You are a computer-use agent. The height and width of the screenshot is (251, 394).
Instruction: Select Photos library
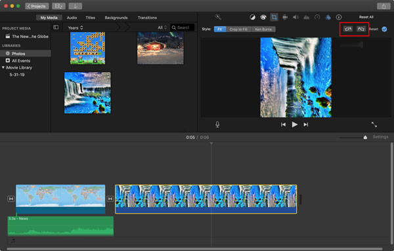pyautogui.click(x=26, y=53)
